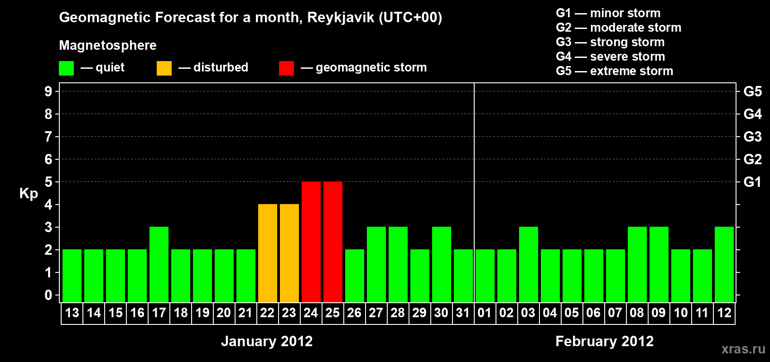Click date label '12' on the axis

tap(724, 313)
